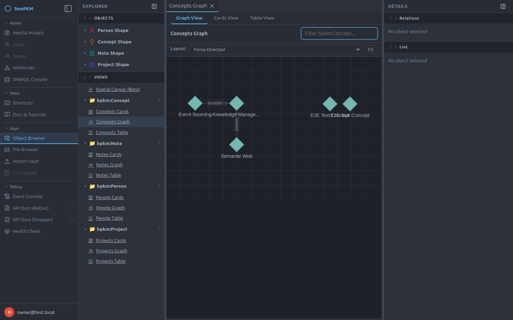Select the Event Sourcing graph node
Image resolution: width=513 pixels, height=320 pixels.
(195, 103)
